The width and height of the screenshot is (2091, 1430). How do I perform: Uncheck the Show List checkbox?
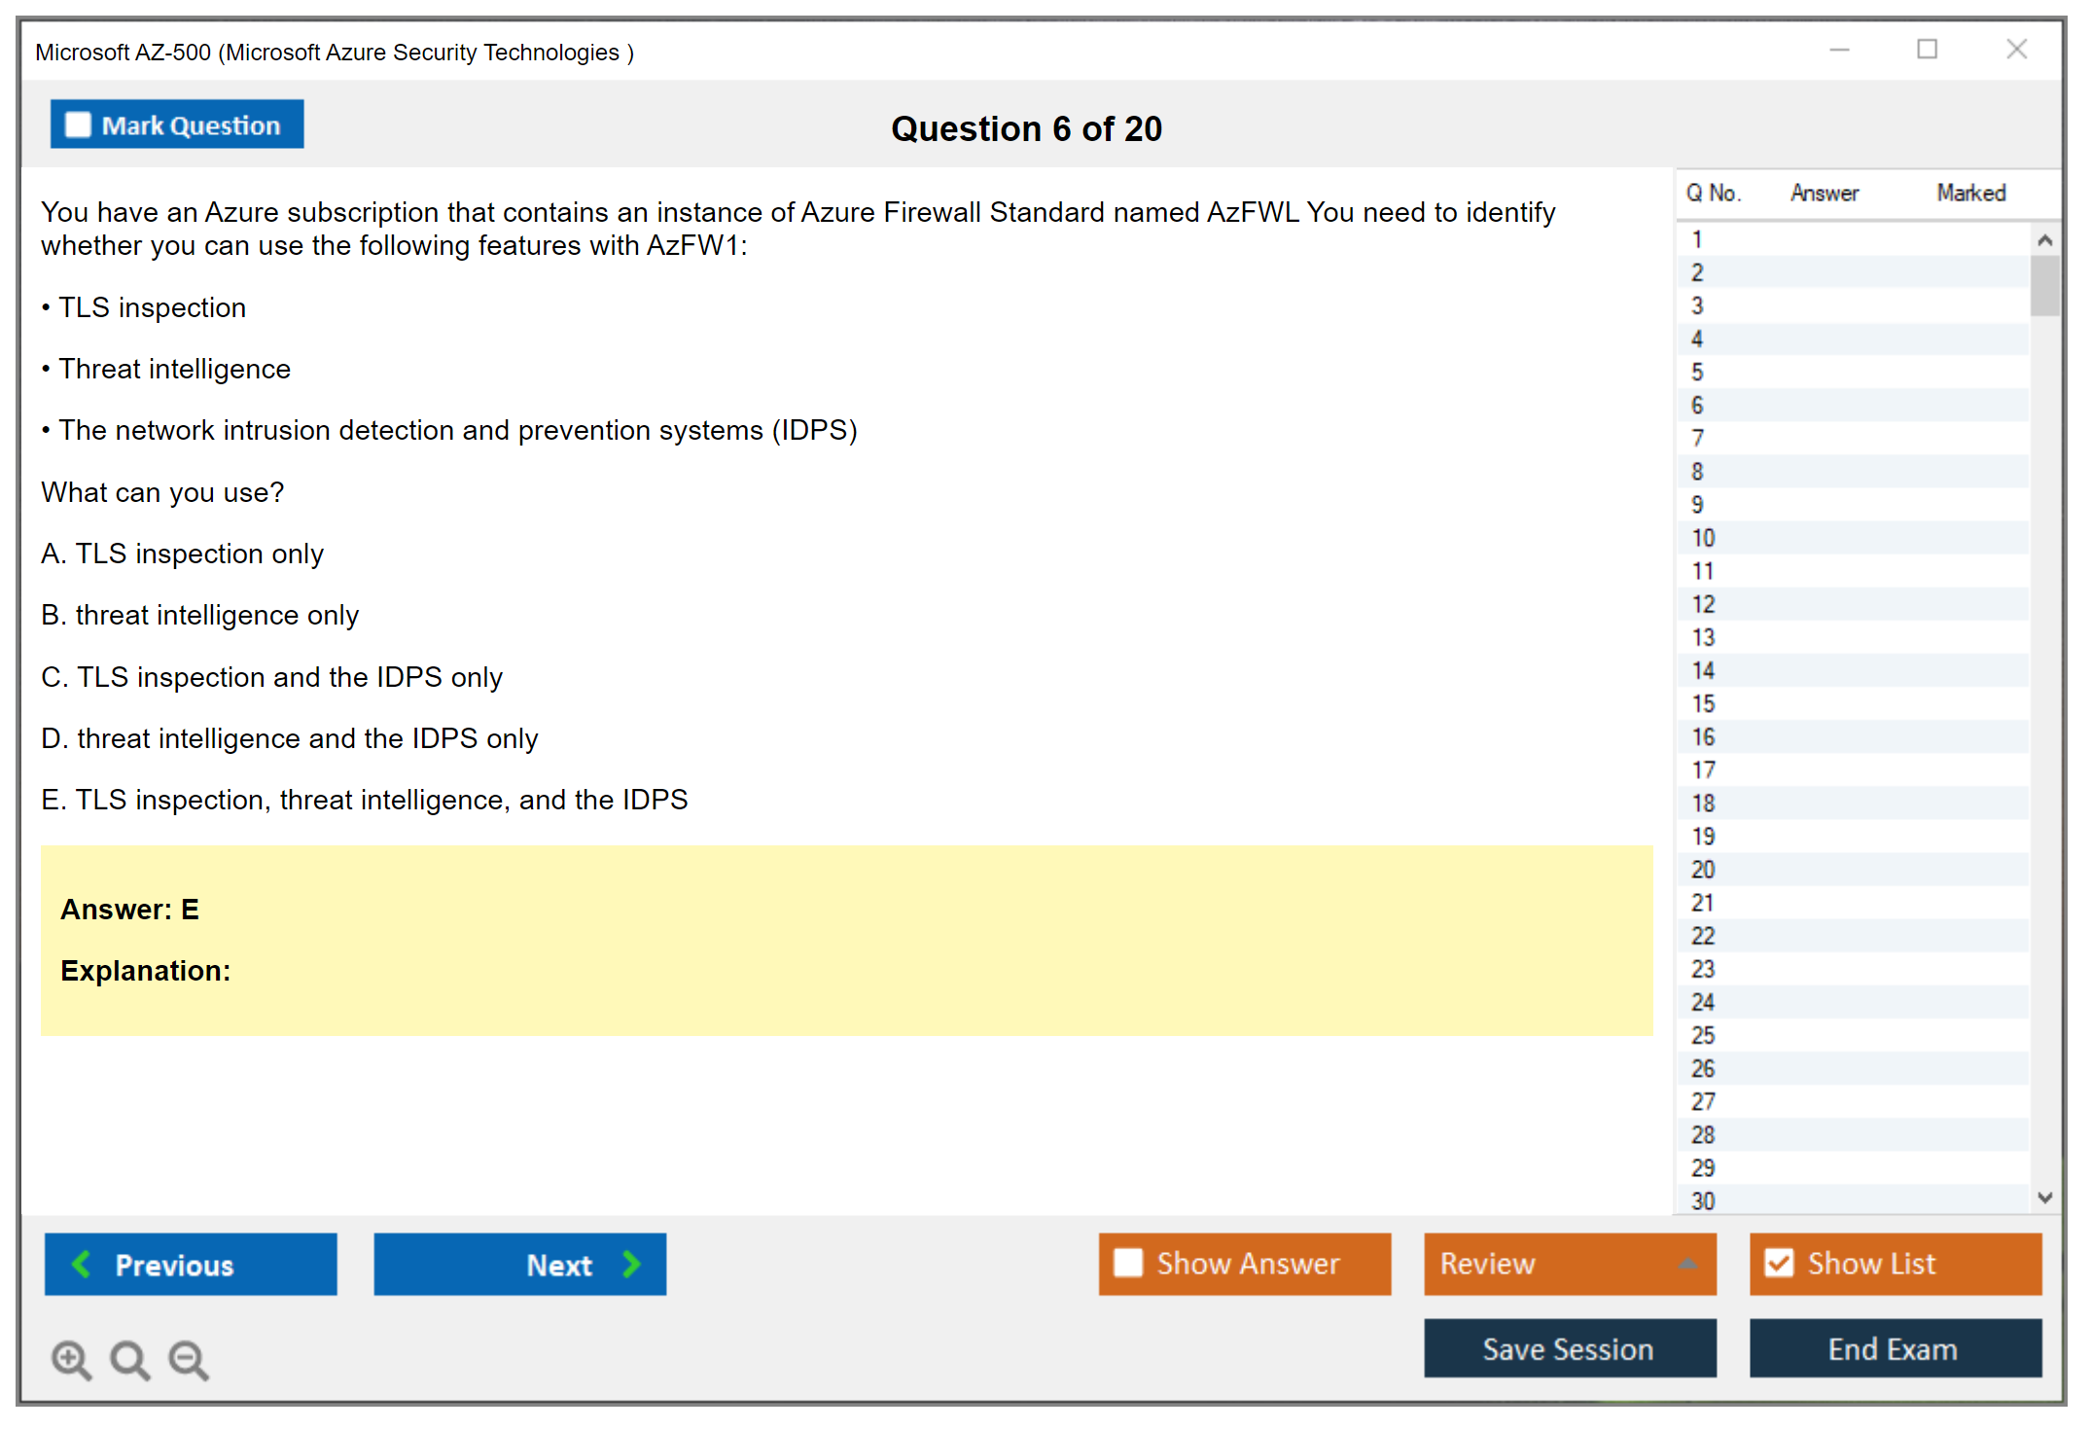(x=1779, y=1263)
